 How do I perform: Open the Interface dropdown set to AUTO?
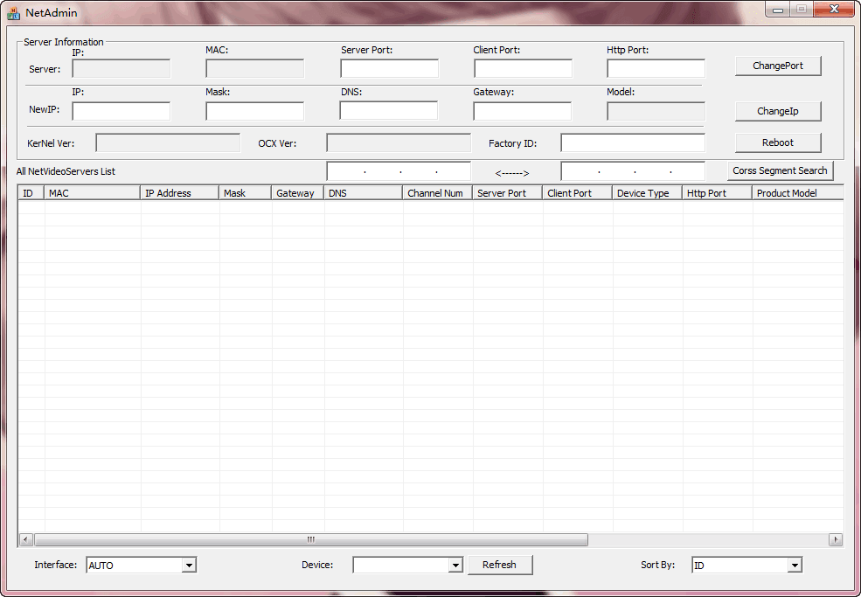point(188,566)
